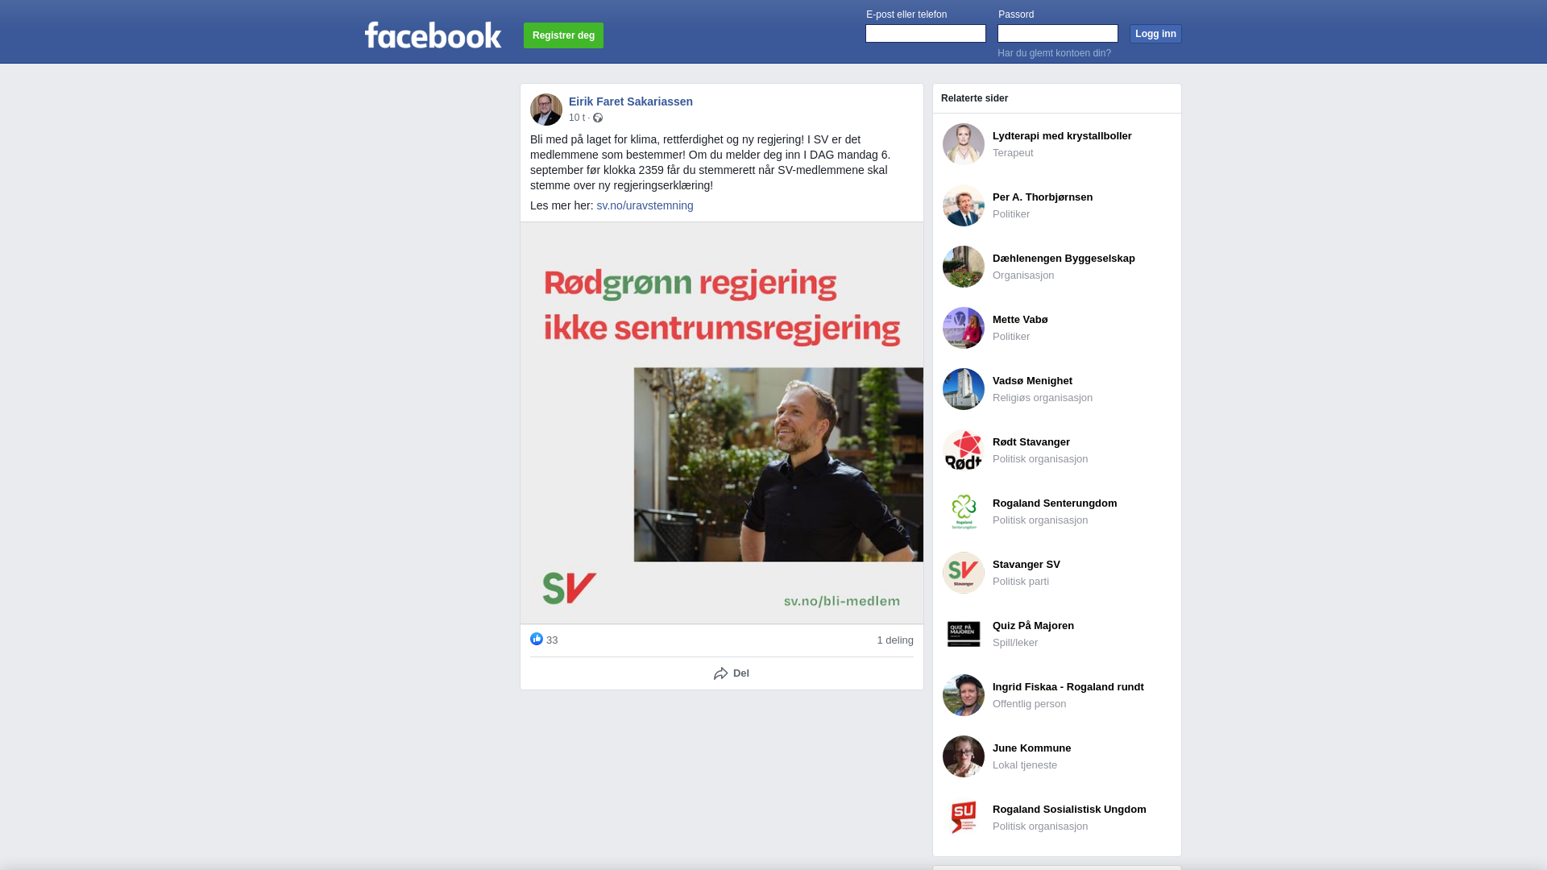Click the Facebook logo
Viewport: 1547px width, 870px height.
pos(433,35)
